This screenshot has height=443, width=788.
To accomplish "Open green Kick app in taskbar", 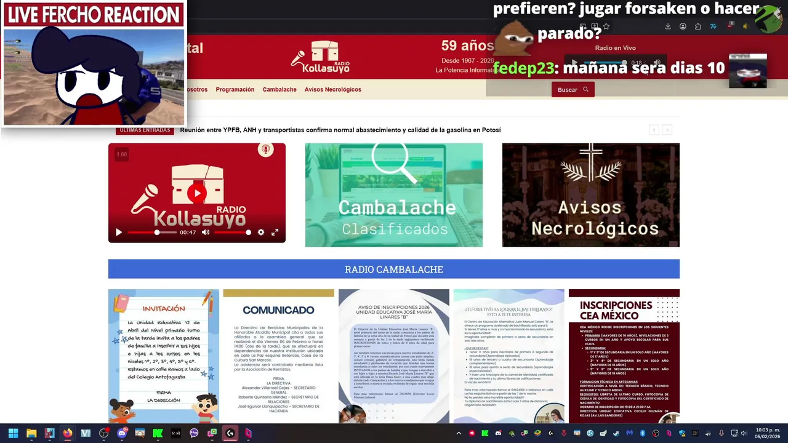I will [158, 433].
